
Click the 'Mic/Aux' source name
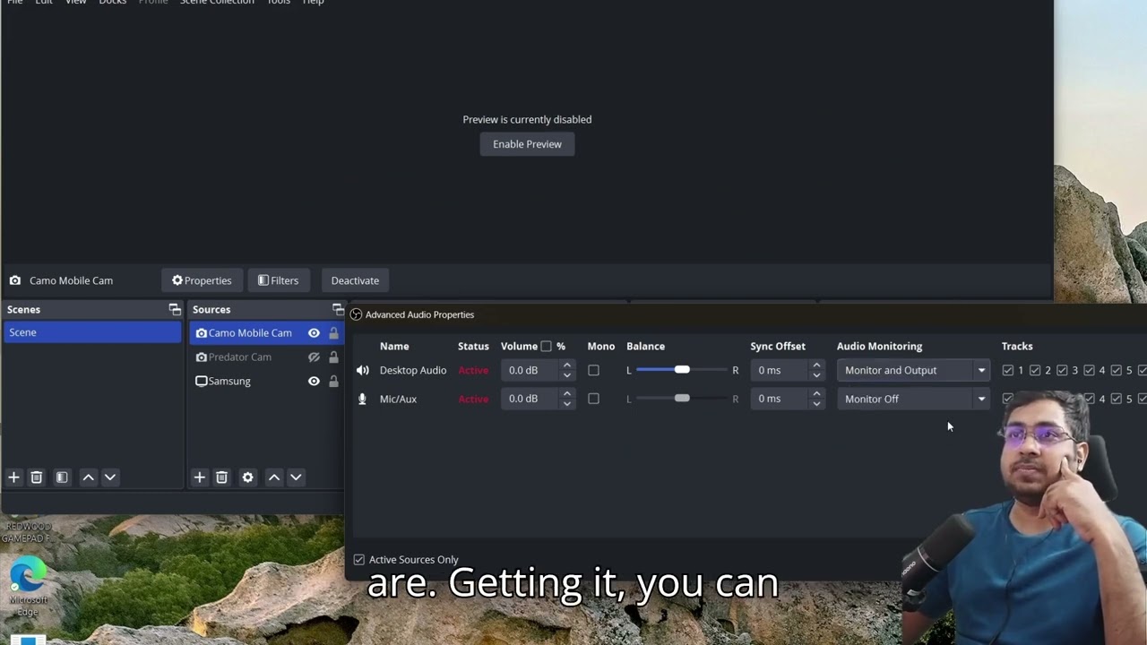pyautogui.click(x=398, y=399)
